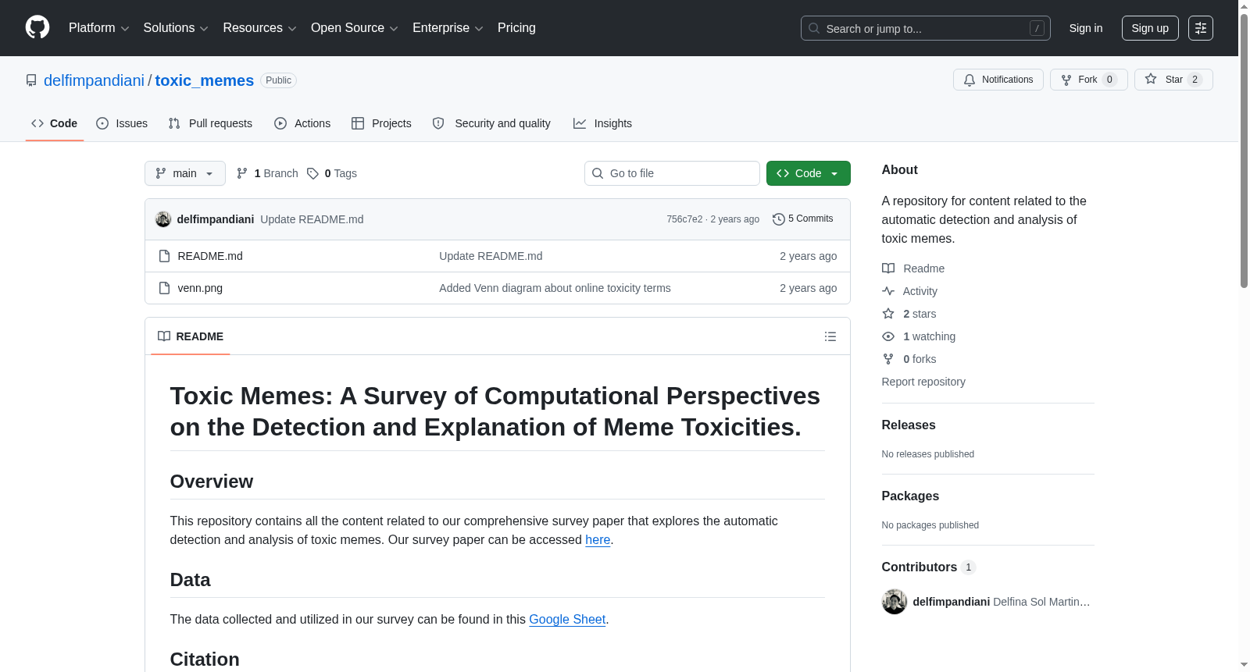The image size is (1250, 672).
Task: Open the delfimpandiani owner link
Action: point(94,80)
